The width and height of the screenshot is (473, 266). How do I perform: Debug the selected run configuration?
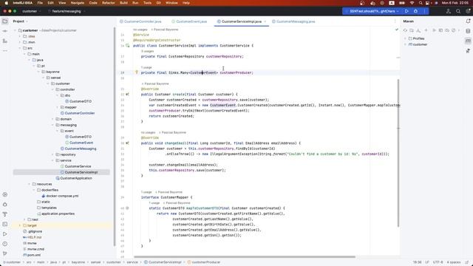click(415, 11)
